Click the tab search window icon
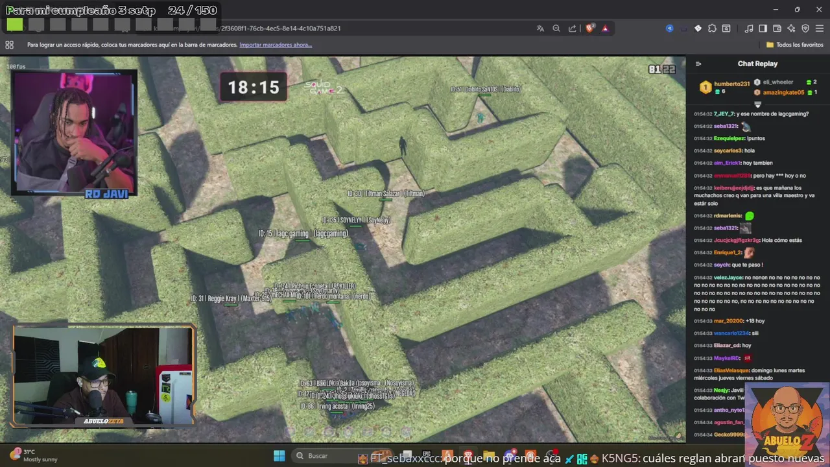Screen dimensions: 830x467 (x=726, y=29)
